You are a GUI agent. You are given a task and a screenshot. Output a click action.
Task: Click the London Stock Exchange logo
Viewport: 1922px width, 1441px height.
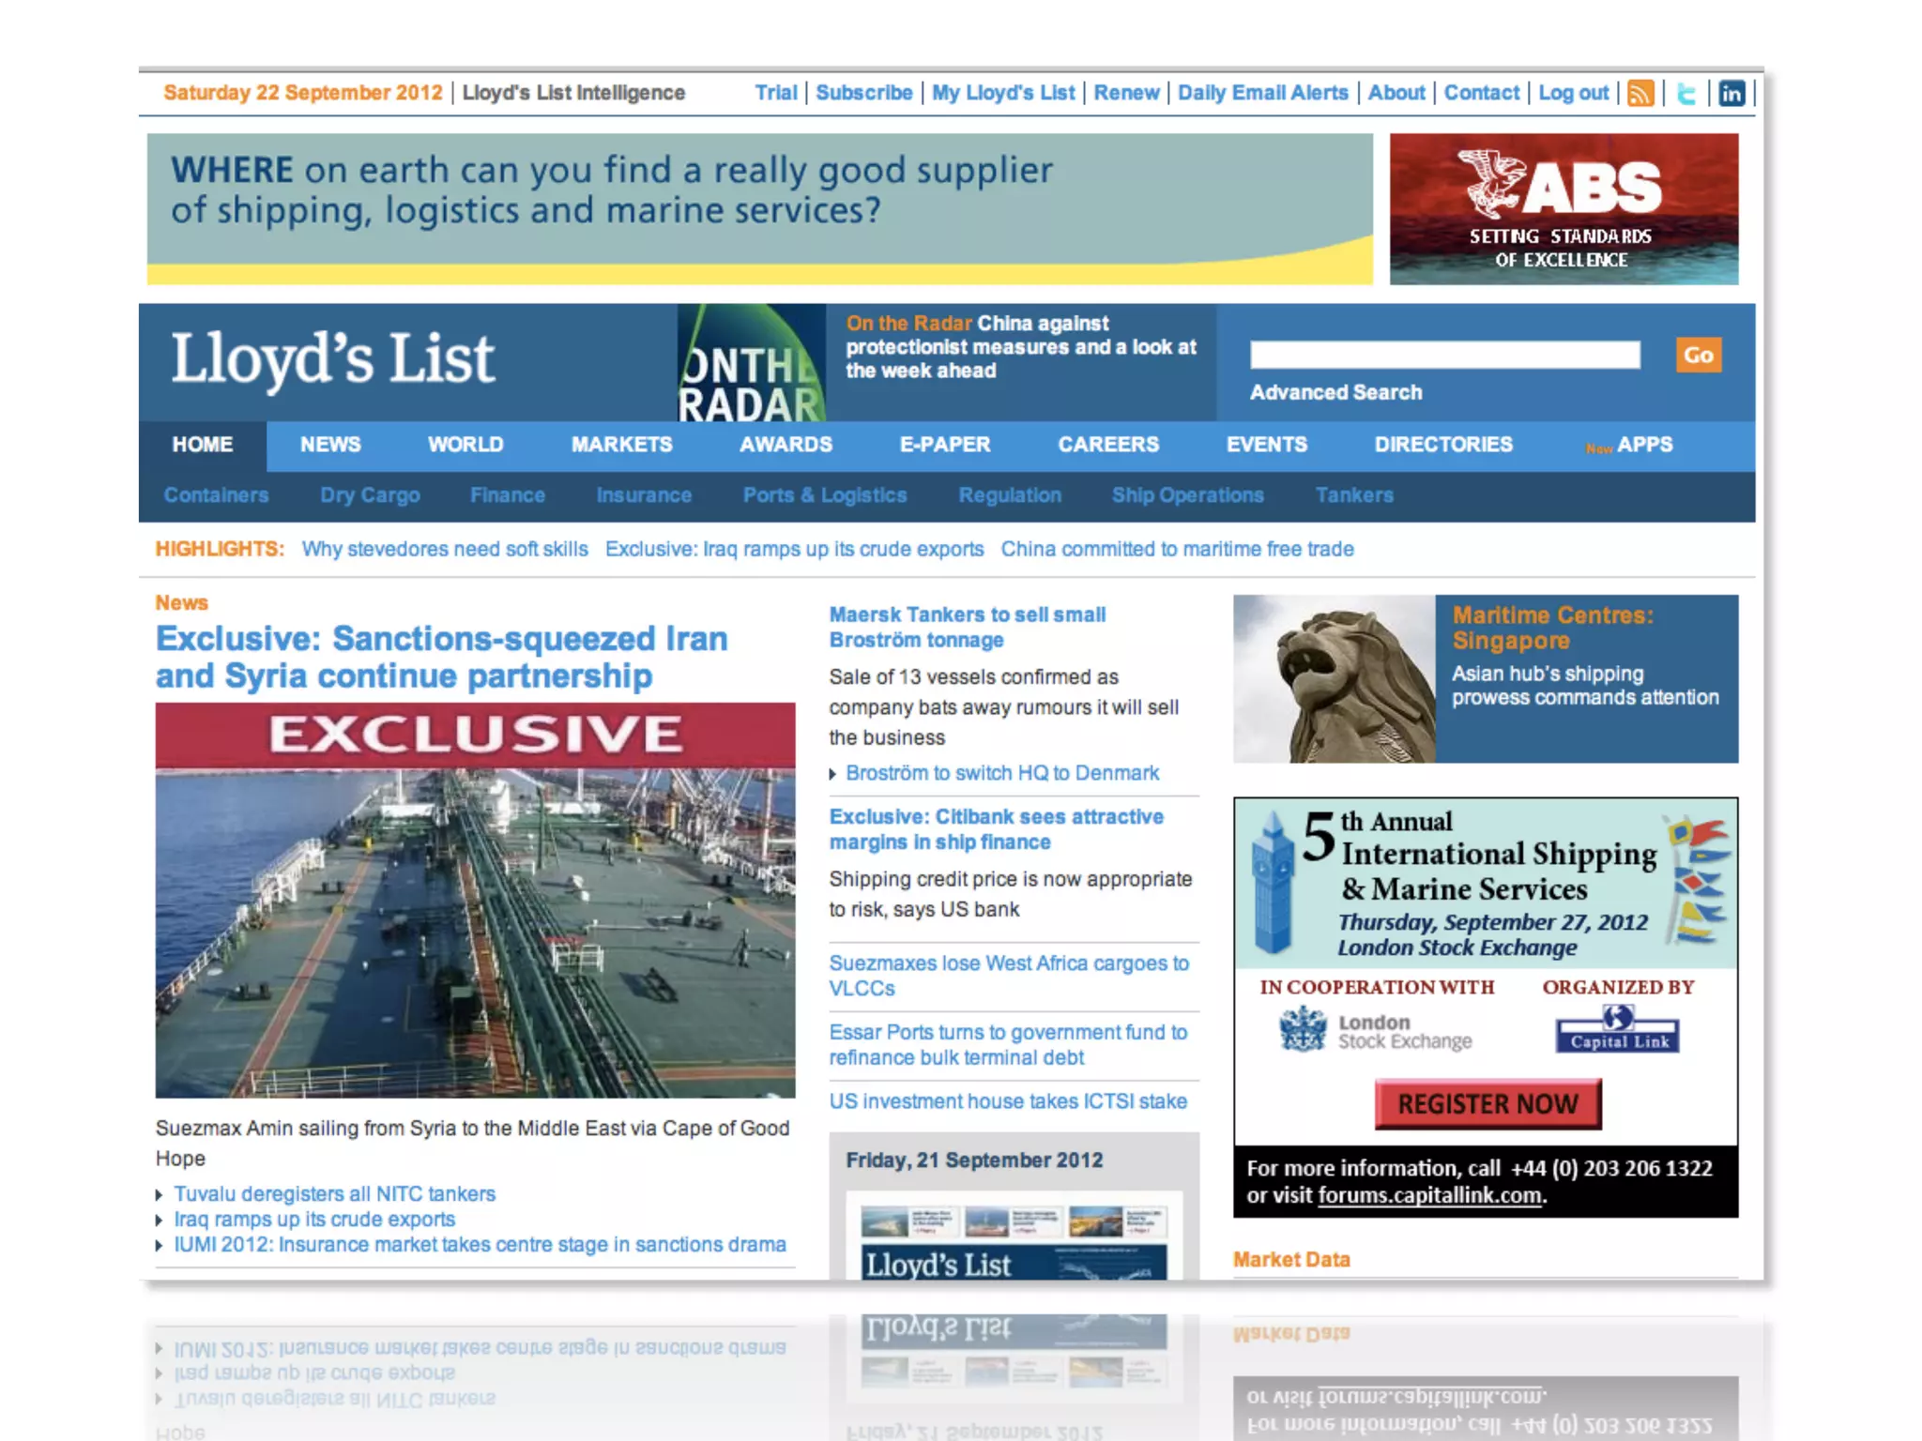click(x=1376, y=1031)
